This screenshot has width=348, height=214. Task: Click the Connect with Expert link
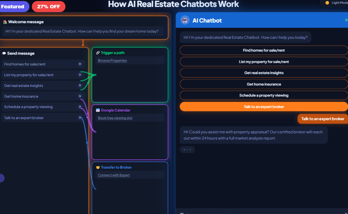tap(114, 175)
